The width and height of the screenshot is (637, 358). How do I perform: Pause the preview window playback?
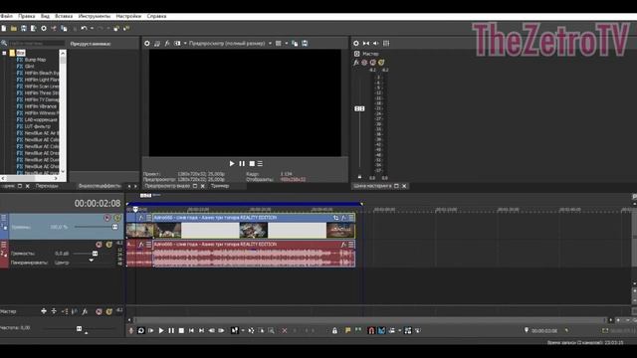(x=242, y=163)
